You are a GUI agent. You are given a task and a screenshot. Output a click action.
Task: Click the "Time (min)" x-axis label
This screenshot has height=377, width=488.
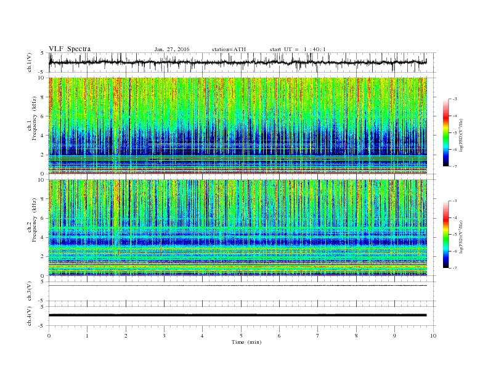point(246,342)
